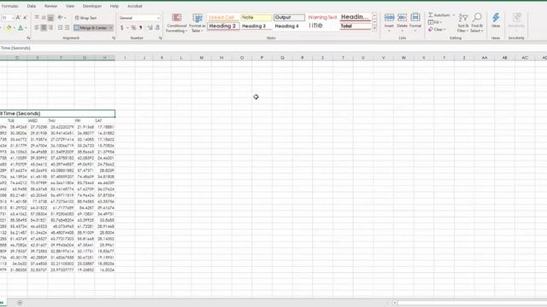The height and width of the screenshot is (307, 547).
Task: Open the Acrobat ribbon tab
Action: [135, 6]
